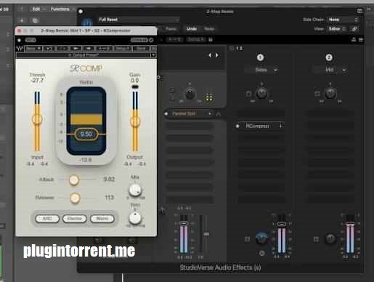Open the Functions menu in Logic window

[60, 9]
